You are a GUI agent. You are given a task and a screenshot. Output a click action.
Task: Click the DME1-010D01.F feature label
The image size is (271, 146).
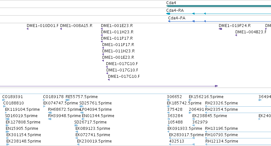[x=43, y=26]
